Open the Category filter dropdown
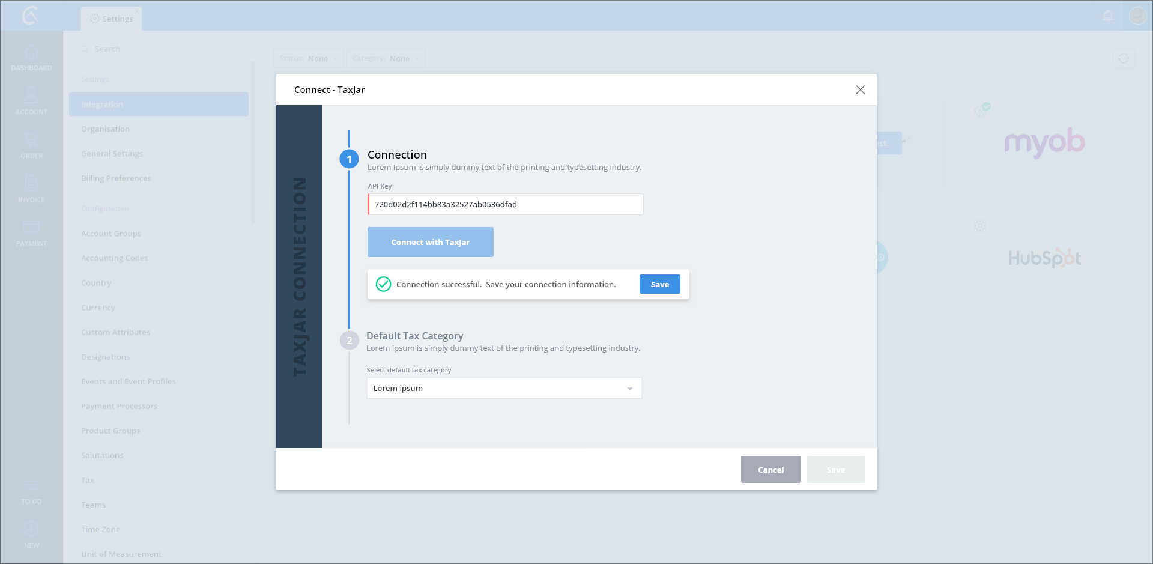This screenshot has height=564, width=1153. pos(386,58)
